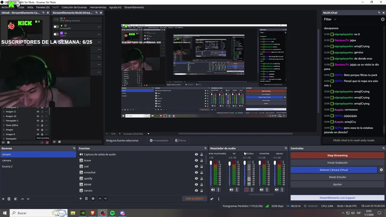
Task: Hide the minecfrat source eye icon
Action: point(196,172)
